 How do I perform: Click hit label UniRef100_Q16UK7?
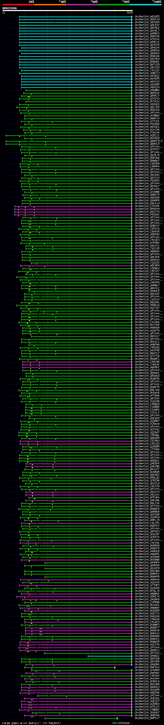147,713
